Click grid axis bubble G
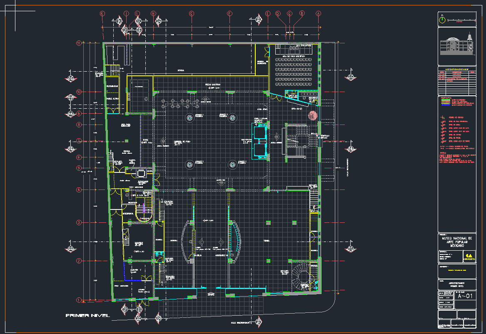Viewport: 486px width, 334px height. (192, 13)
